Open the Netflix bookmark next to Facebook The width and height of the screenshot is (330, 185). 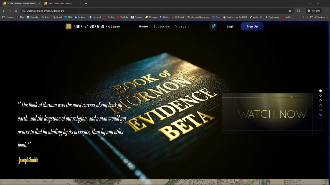(x=109, y=17)
